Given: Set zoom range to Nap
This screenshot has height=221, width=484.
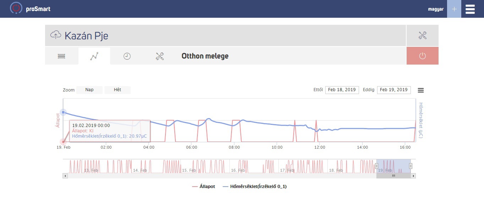Looking at the screenshot, I should [x=89, y=90].
